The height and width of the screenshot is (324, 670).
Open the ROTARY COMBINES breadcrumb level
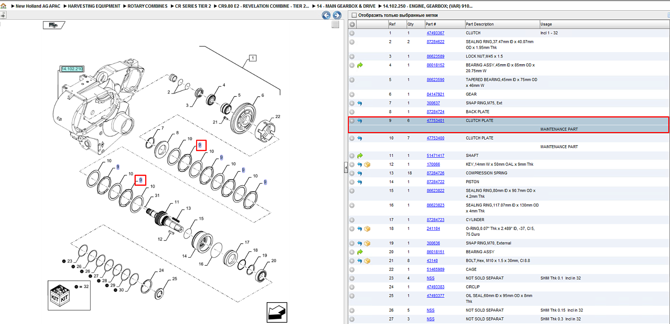[x=147, y=6]
